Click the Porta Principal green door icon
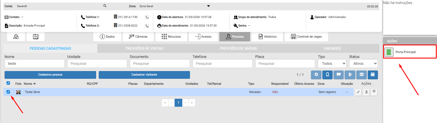The width and height of the screenshot is (437, 123). pyautogui.click(x=389, y=52)
